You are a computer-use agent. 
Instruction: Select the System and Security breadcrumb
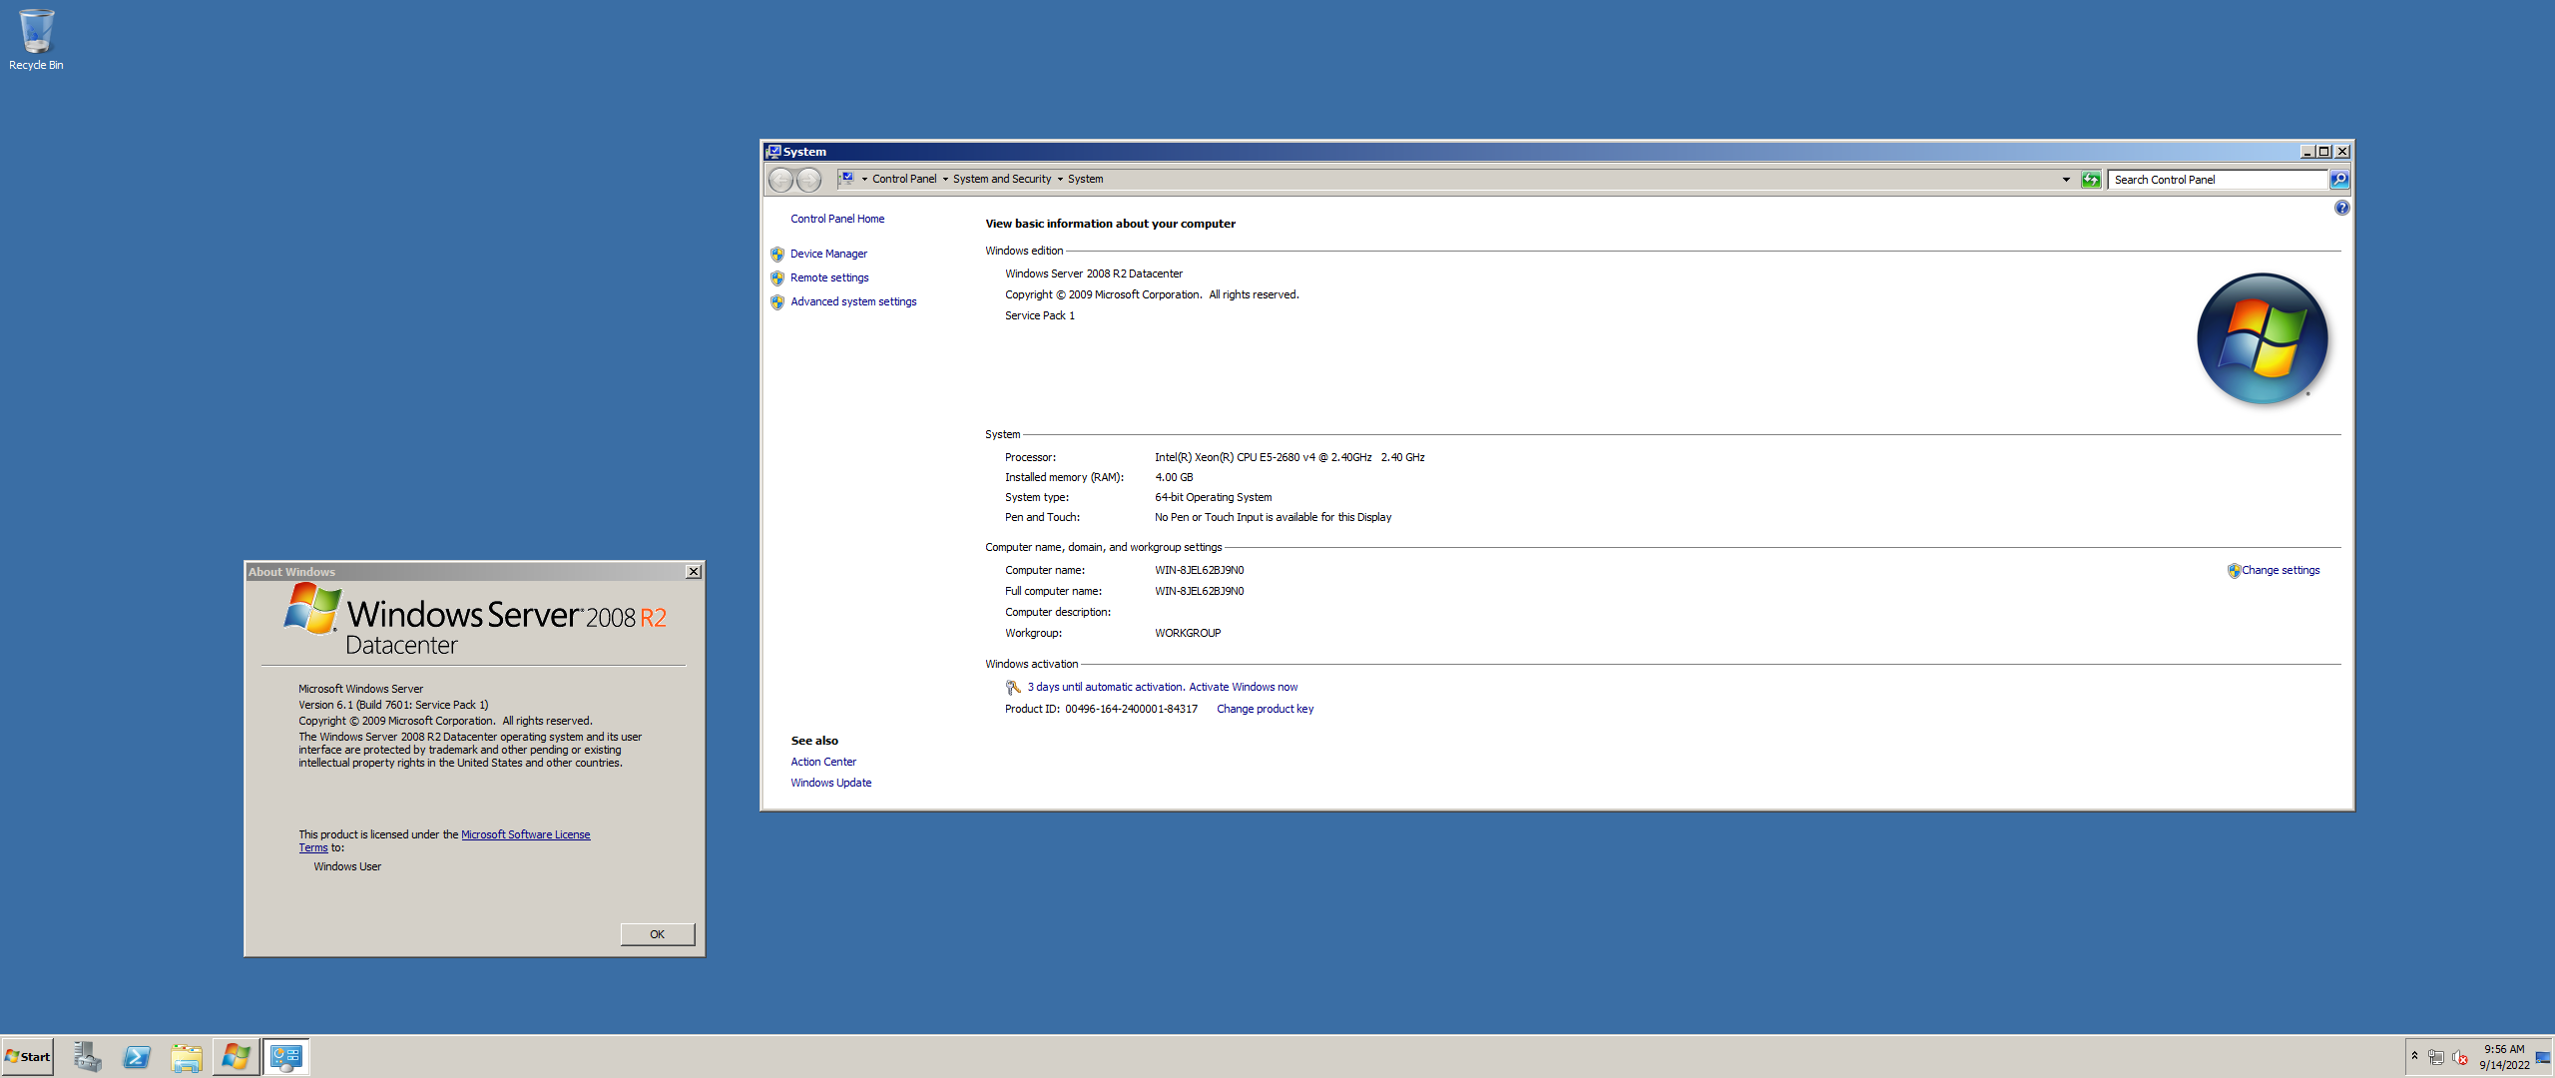1002,180
